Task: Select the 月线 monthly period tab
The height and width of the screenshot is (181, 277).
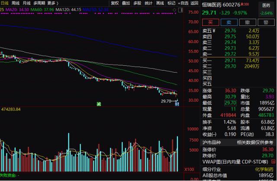Action: 26,3
